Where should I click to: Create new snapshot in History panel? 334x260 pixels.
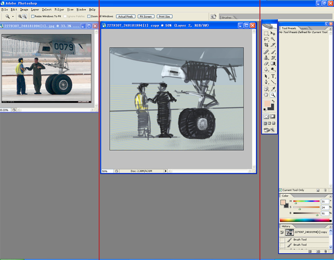pyautogui.click(x=318, y=252)
